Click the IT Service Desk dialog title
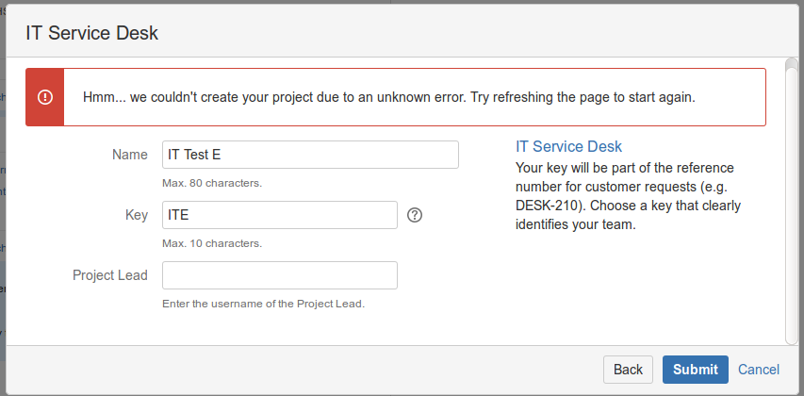Screen dimensions: 804x396 pyautogui.click(x=92, y=33)
